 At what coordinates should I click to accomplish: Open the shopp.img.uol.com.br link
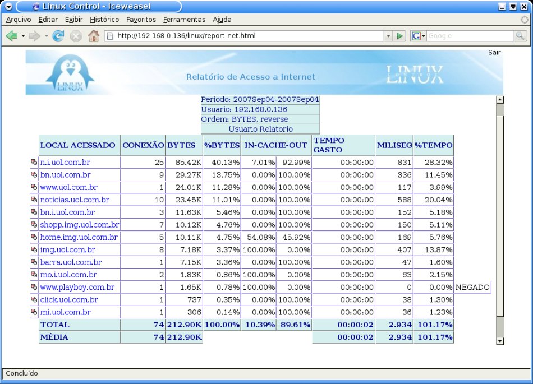(x=80, y=224)
